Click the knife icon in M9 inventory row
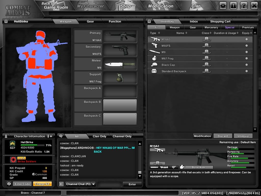Viewport: 261px width, 196px height. (154, 52)
